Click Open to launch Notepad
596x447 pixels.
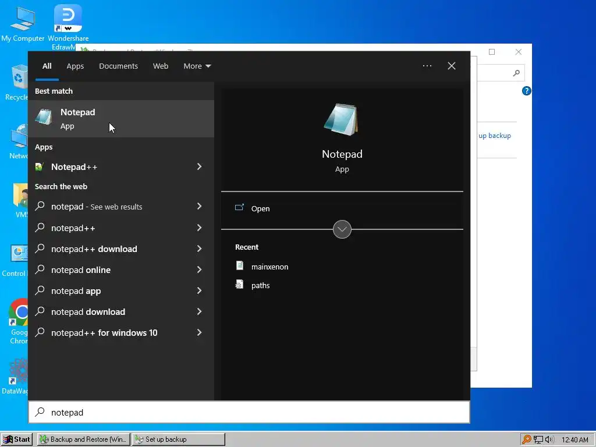260,209
